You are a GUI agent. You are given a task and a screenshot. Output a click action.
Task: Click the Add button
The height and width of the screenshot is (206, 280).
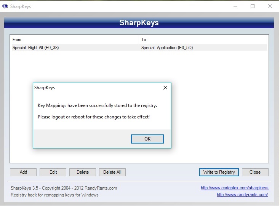tap(23, 172)
